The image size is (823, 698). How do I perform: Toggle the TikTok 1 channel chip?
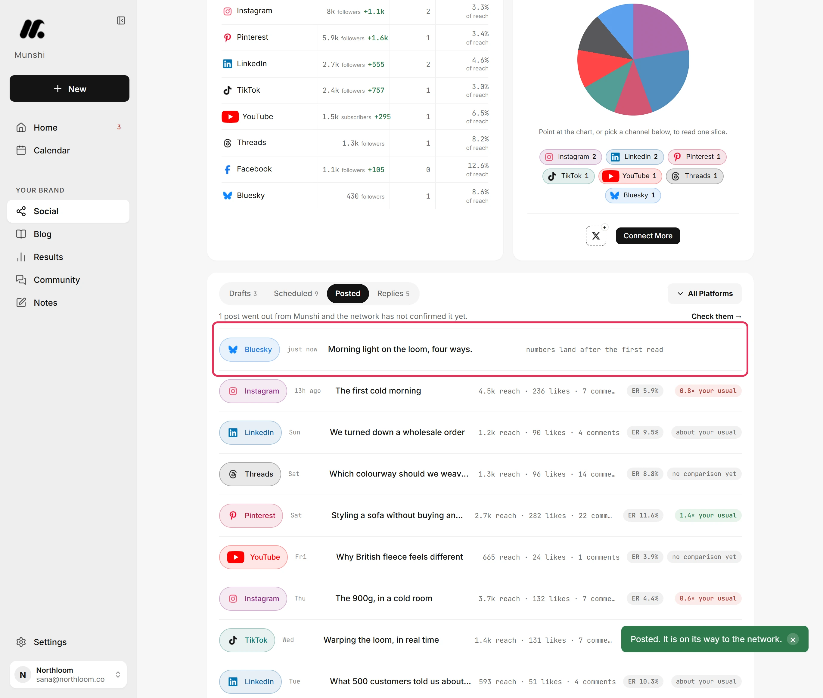[x=568, y=176]
